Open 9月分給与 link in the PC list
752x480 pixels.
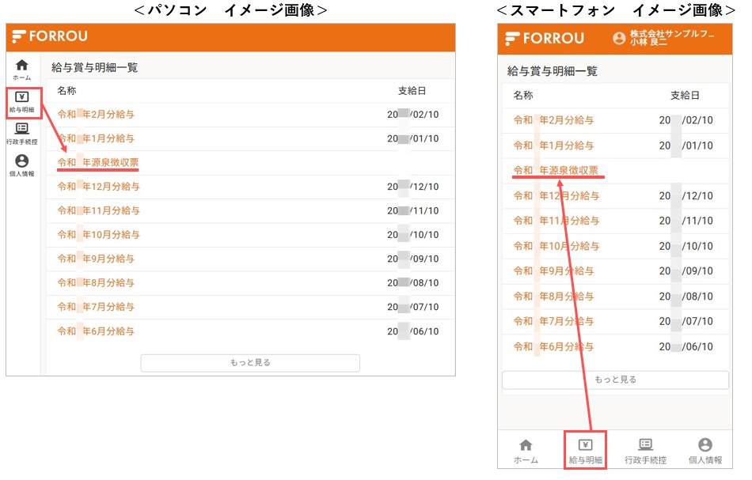(x=96, y=259)
